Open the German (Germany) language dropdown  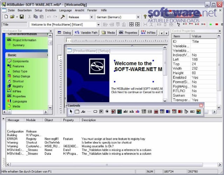[x=138, y=17]
